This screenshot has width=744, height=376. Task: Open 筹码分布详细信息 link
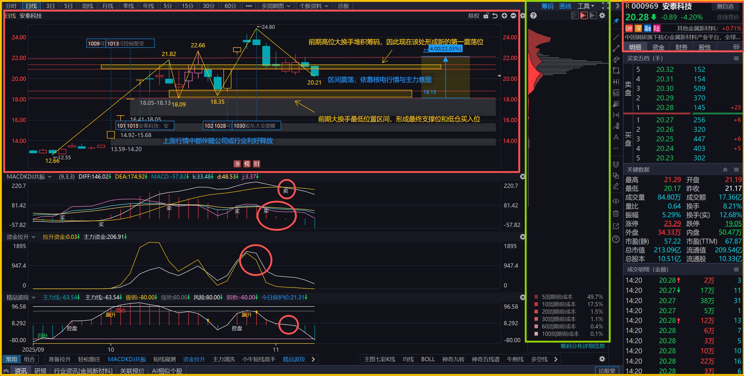pyautogui.click(x=582, y=346)
